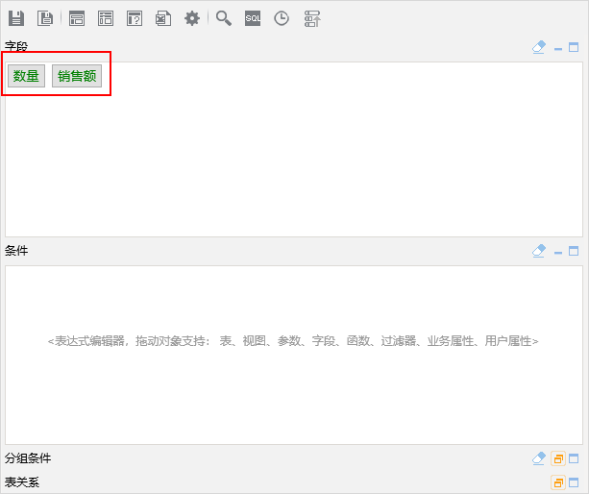Select the 数量 field button

pyautogui.click(x=26, y=76)
